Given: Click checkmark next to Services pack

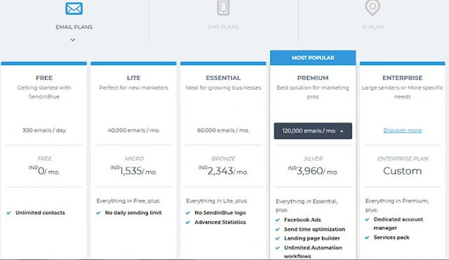Looking at the screenshot, I should point(367,238).
